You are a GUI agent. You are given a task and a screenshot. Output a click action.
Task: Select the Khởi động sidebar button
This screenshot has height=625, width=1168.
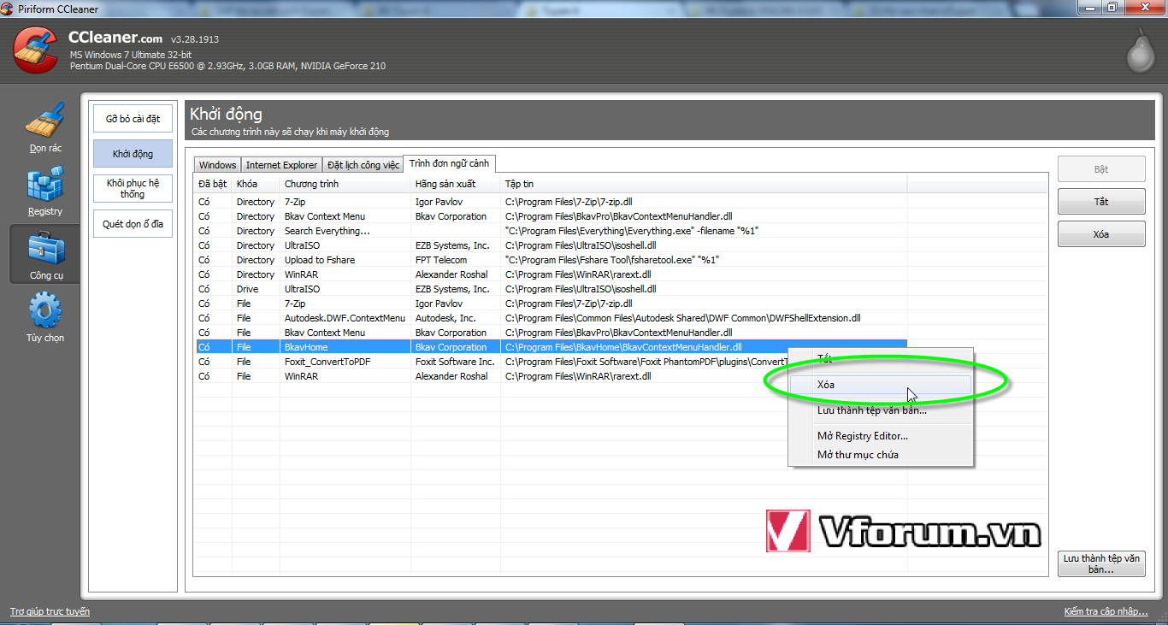point(133,154)
